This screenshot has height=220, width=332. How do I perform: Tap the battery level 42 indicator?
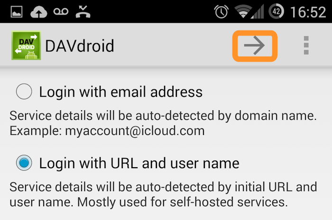click(x=276, y=11)
